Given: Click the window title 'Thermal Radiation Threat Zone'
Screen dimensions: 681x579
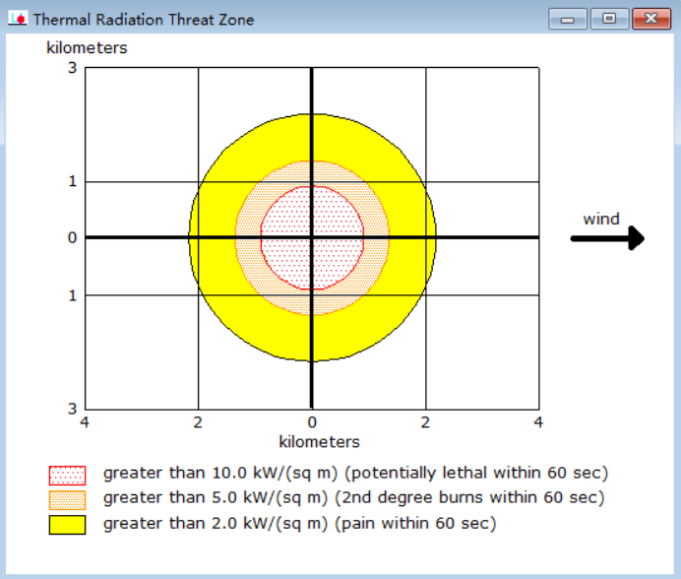Looking at the screenshot, I should point(144,20).
